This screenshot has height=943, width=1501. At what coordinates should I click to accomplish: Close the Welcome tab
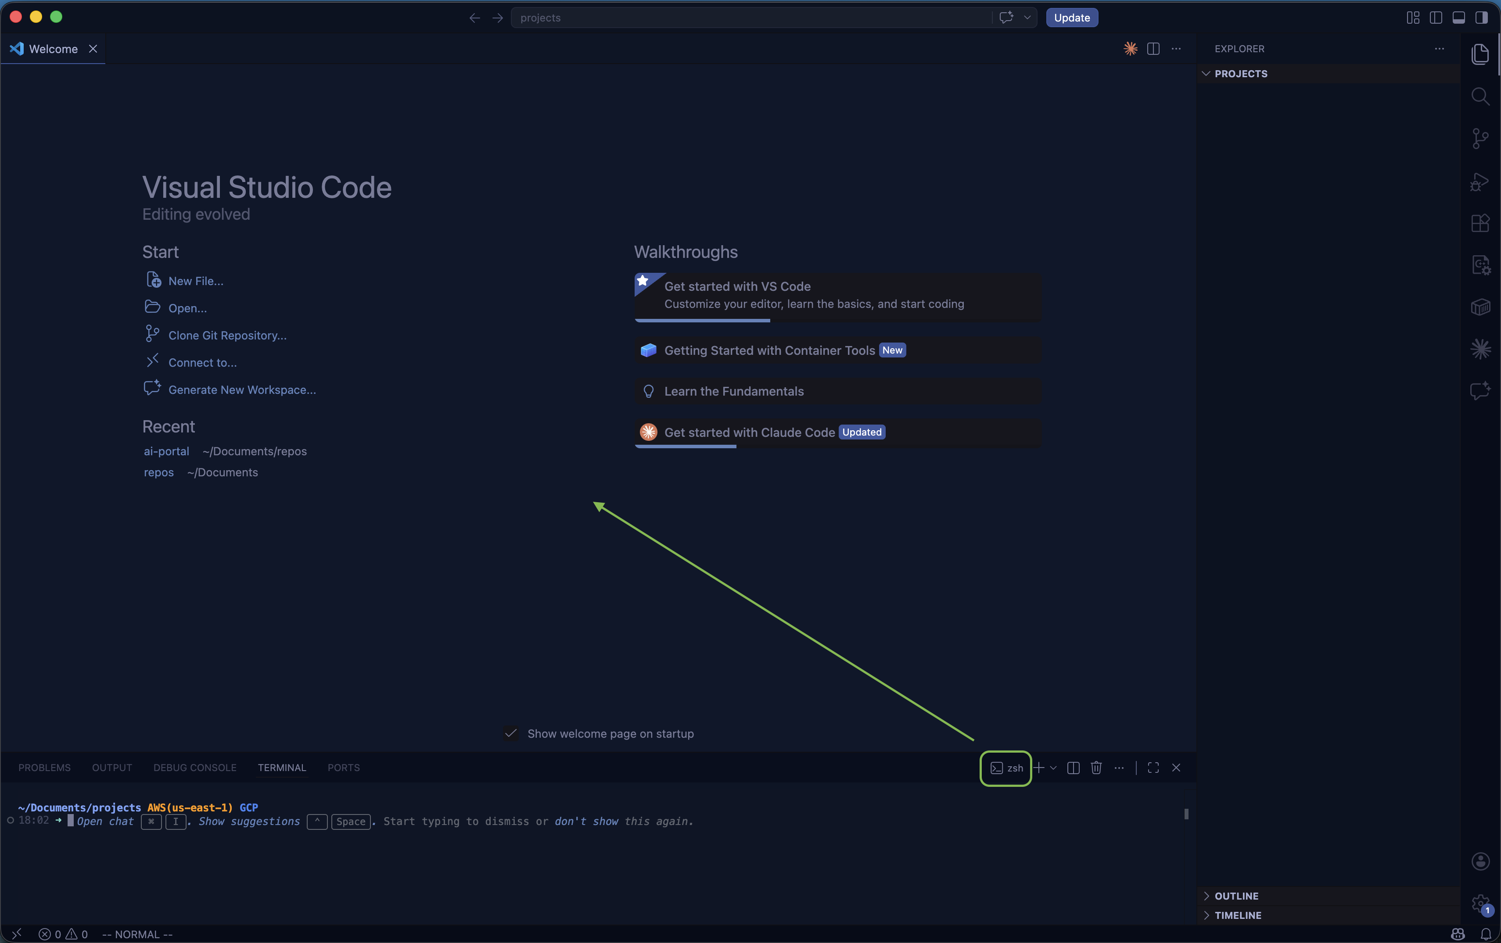pos(93,49)
